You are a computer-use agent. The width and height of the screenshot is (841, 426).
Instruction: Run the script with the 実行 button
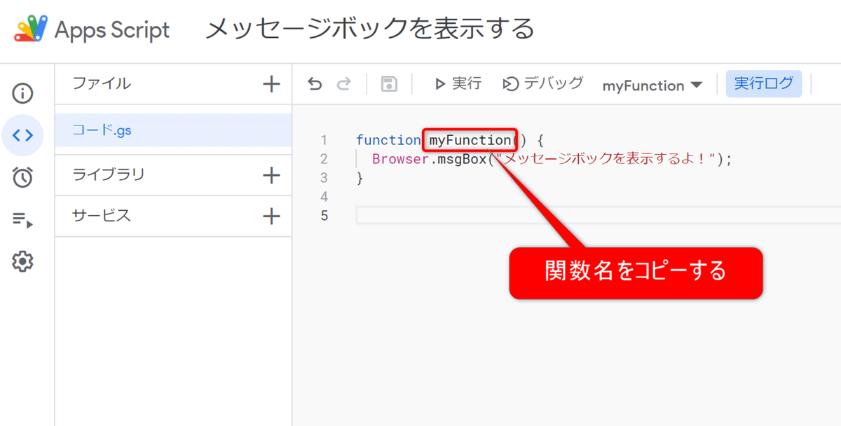coord(457,83)
